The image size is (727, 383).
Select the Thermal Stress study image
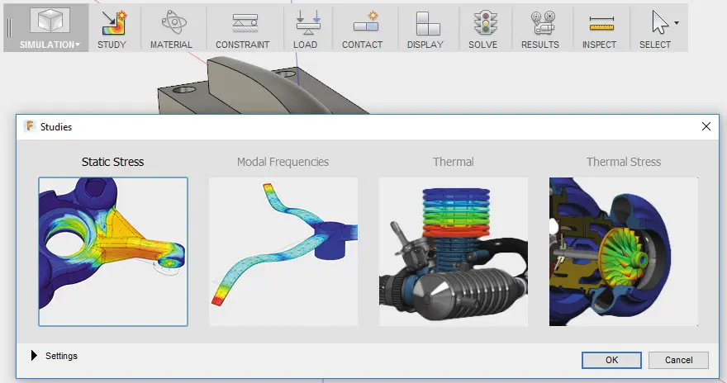tap(624, 251)
